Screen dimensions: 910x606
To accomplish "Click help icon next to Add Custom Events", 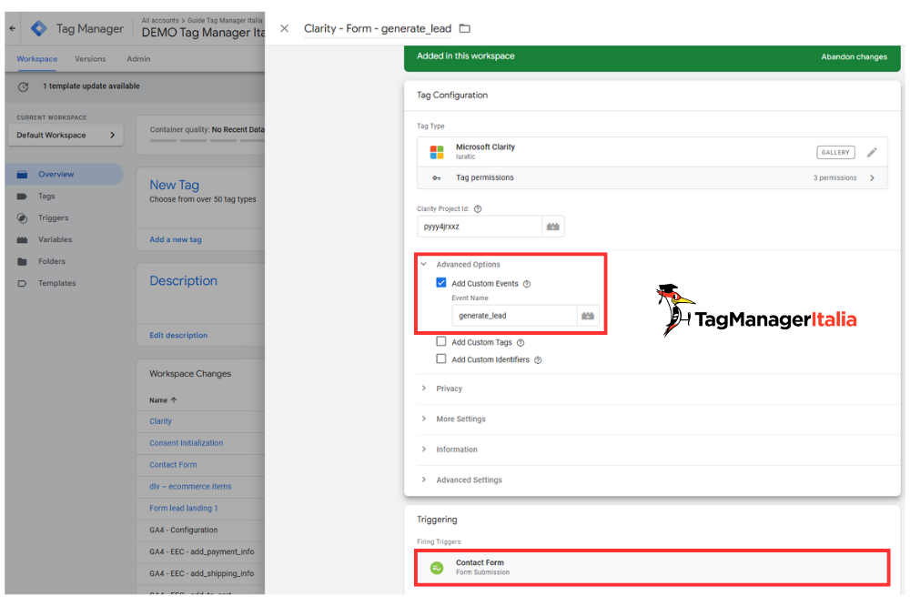I will (527, 284).
